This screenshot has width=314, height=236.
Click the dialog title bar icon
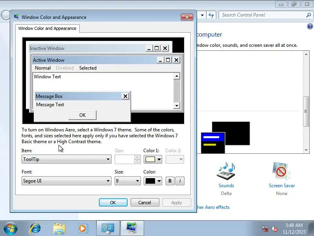pos(16,17)
